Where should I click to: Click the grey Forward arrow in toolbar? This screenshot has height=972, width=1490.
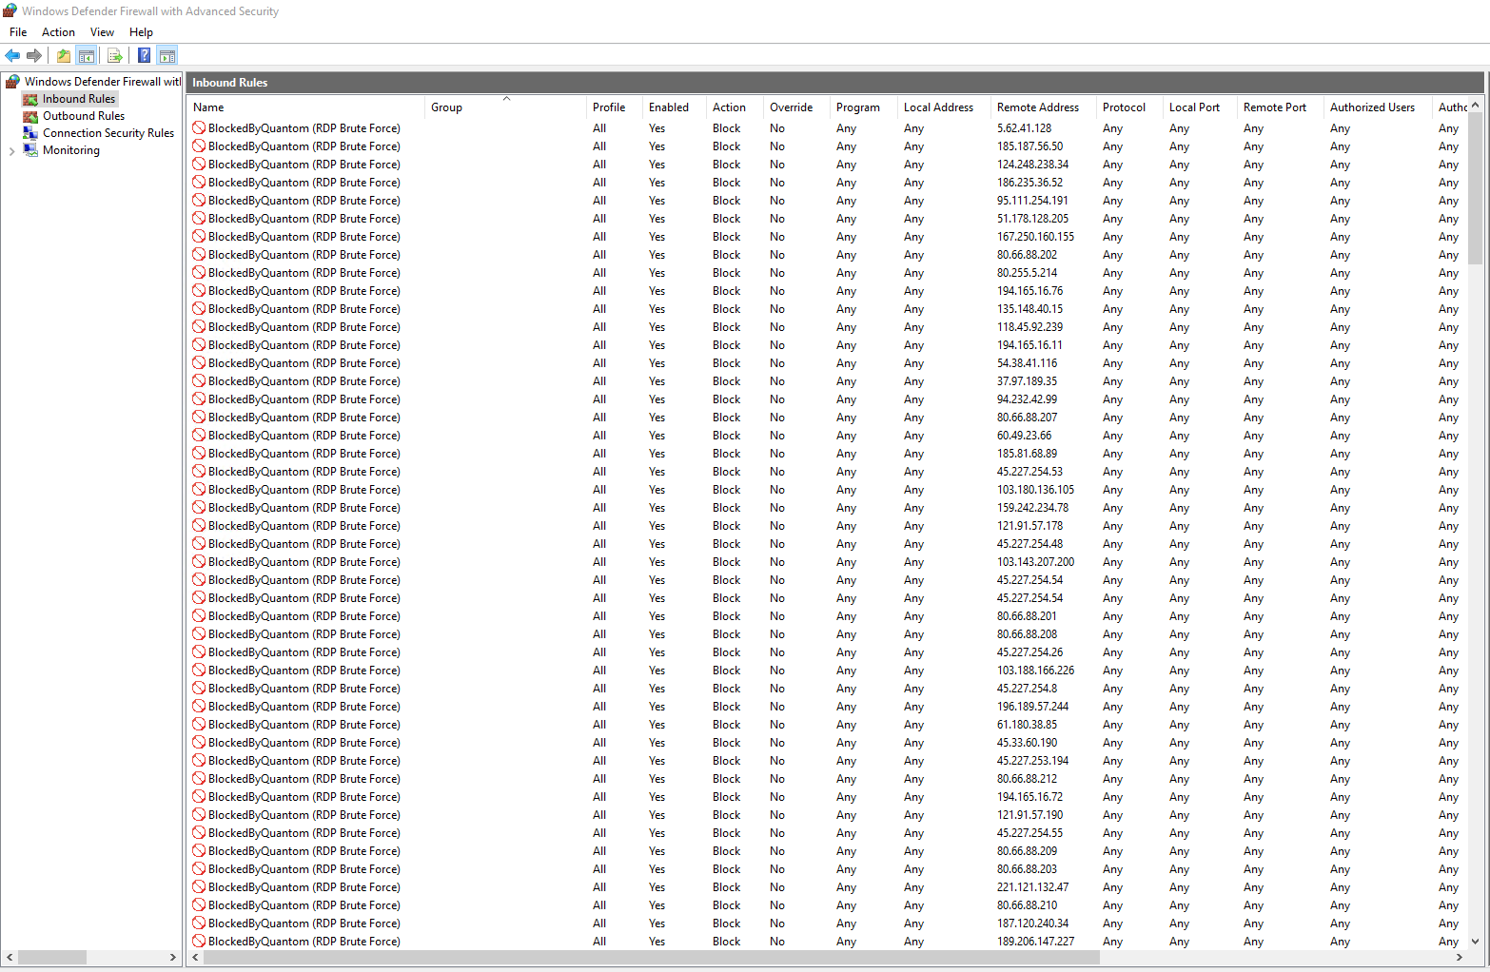point(34,56)
